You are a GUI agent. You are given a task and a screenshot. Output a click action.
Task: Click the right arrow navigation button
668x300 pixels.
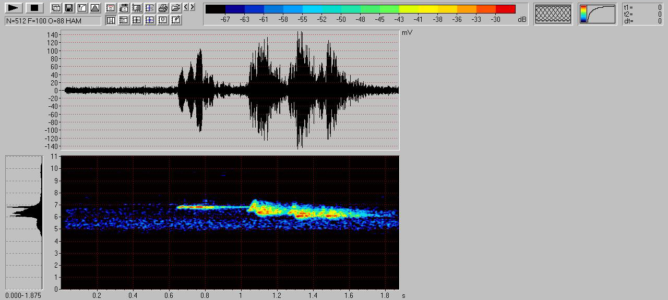[x=192, y=7]
